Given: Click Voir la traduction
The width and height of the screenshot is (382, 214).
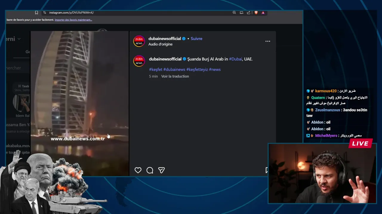Looking at the screenshot, I should 175,76.
